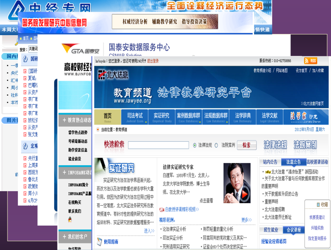
Task: Click the large 法院案例 banner button
Action: tap(305, 145)
